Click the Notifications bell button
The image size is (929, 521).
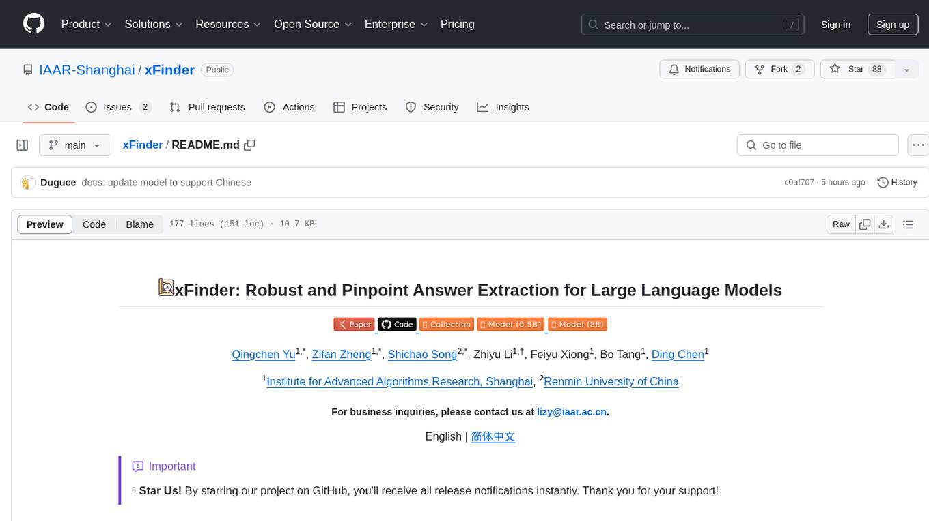699,69
